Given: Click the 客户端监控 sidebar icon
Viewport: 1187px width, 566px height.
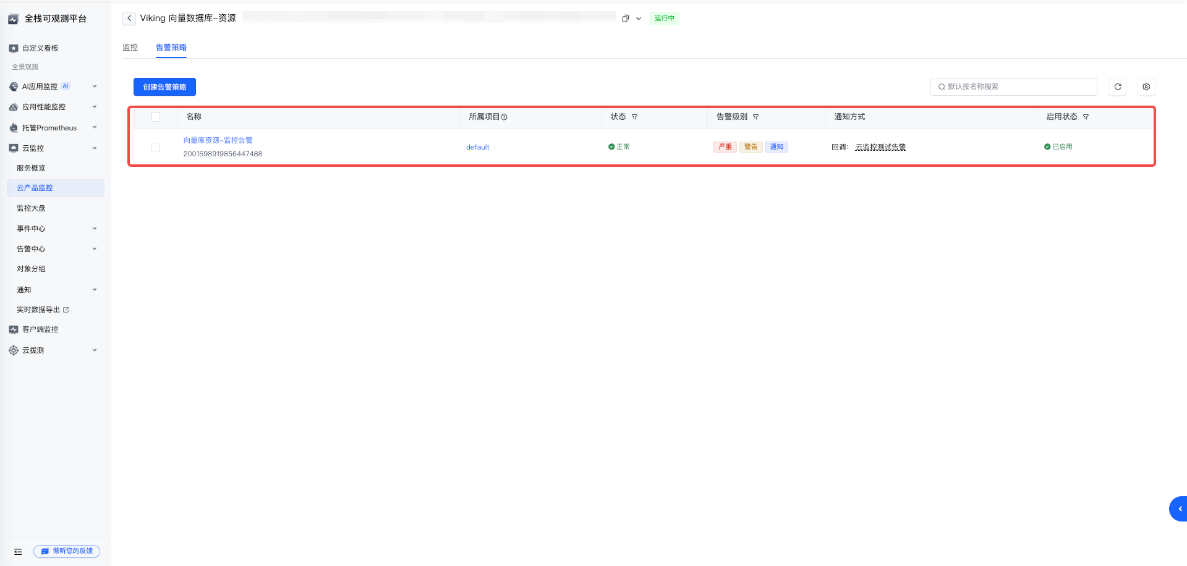Looking at the screenshot, I should click(x=14, y=329).
